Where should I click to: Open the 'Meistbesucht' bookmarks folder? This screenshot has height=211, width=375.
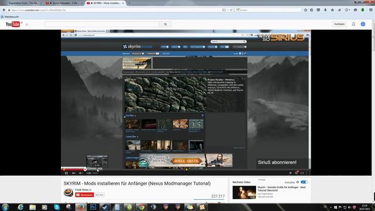coord(10,17)
